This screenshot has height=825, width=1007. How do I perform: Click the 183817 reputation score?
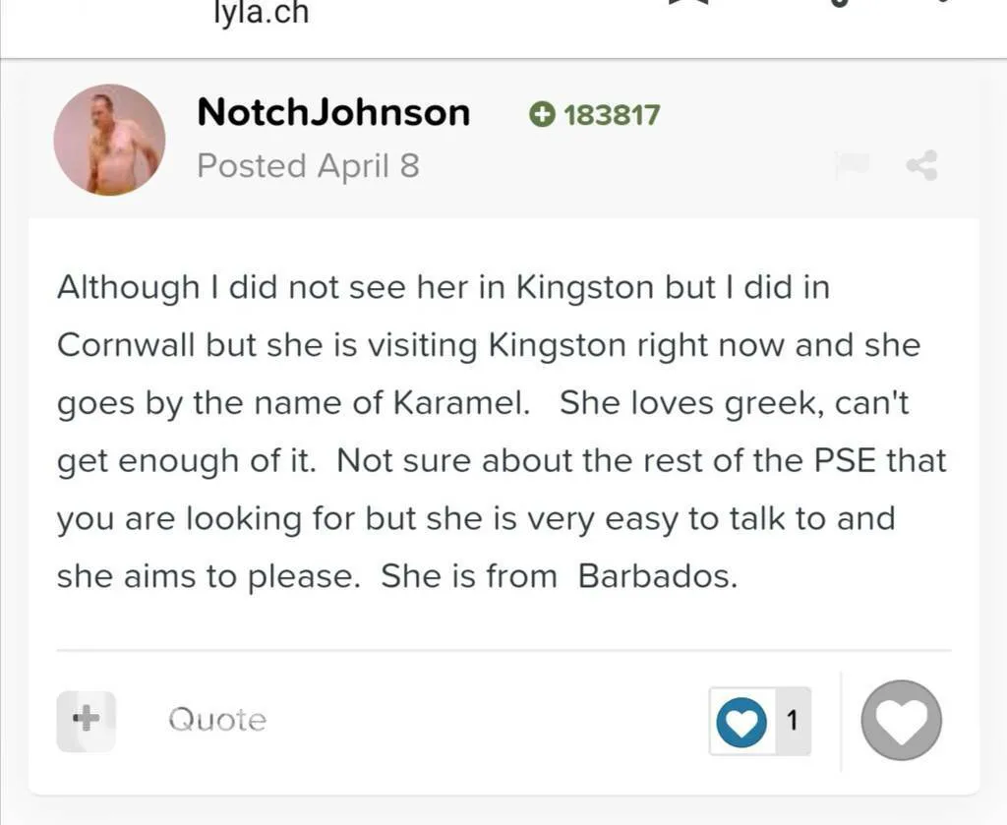(x=611, y=115)
